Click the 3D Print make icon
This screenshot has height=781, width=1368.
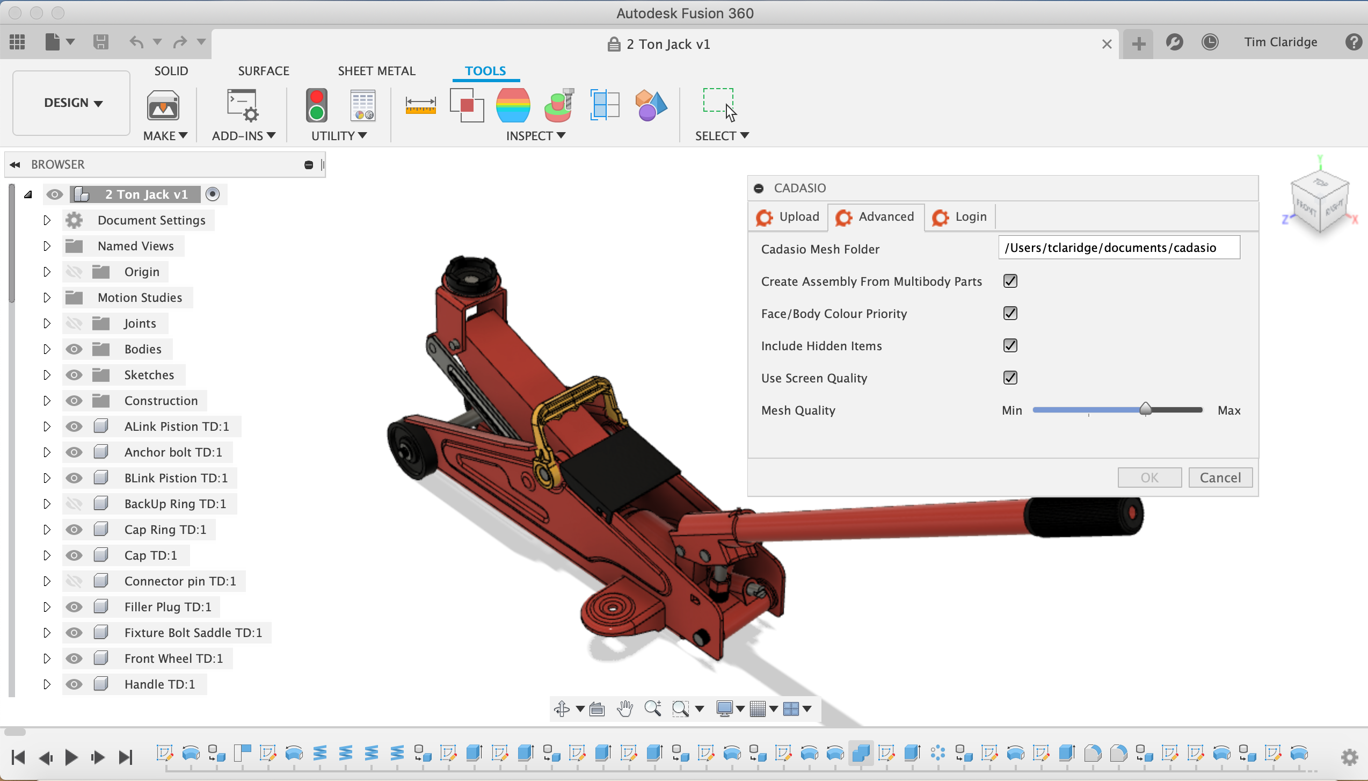[163, 105]
